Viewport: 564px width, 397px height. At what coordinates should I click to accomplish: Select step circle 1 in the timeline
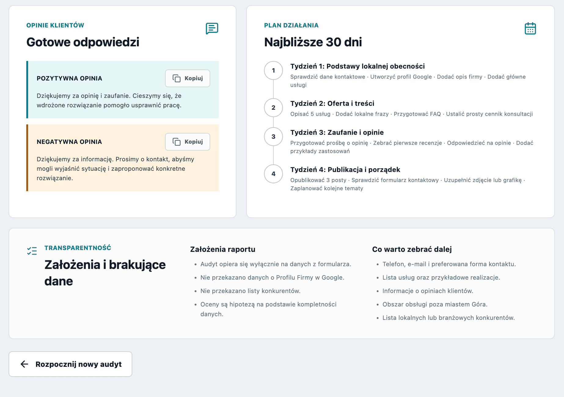click(273, 70)
